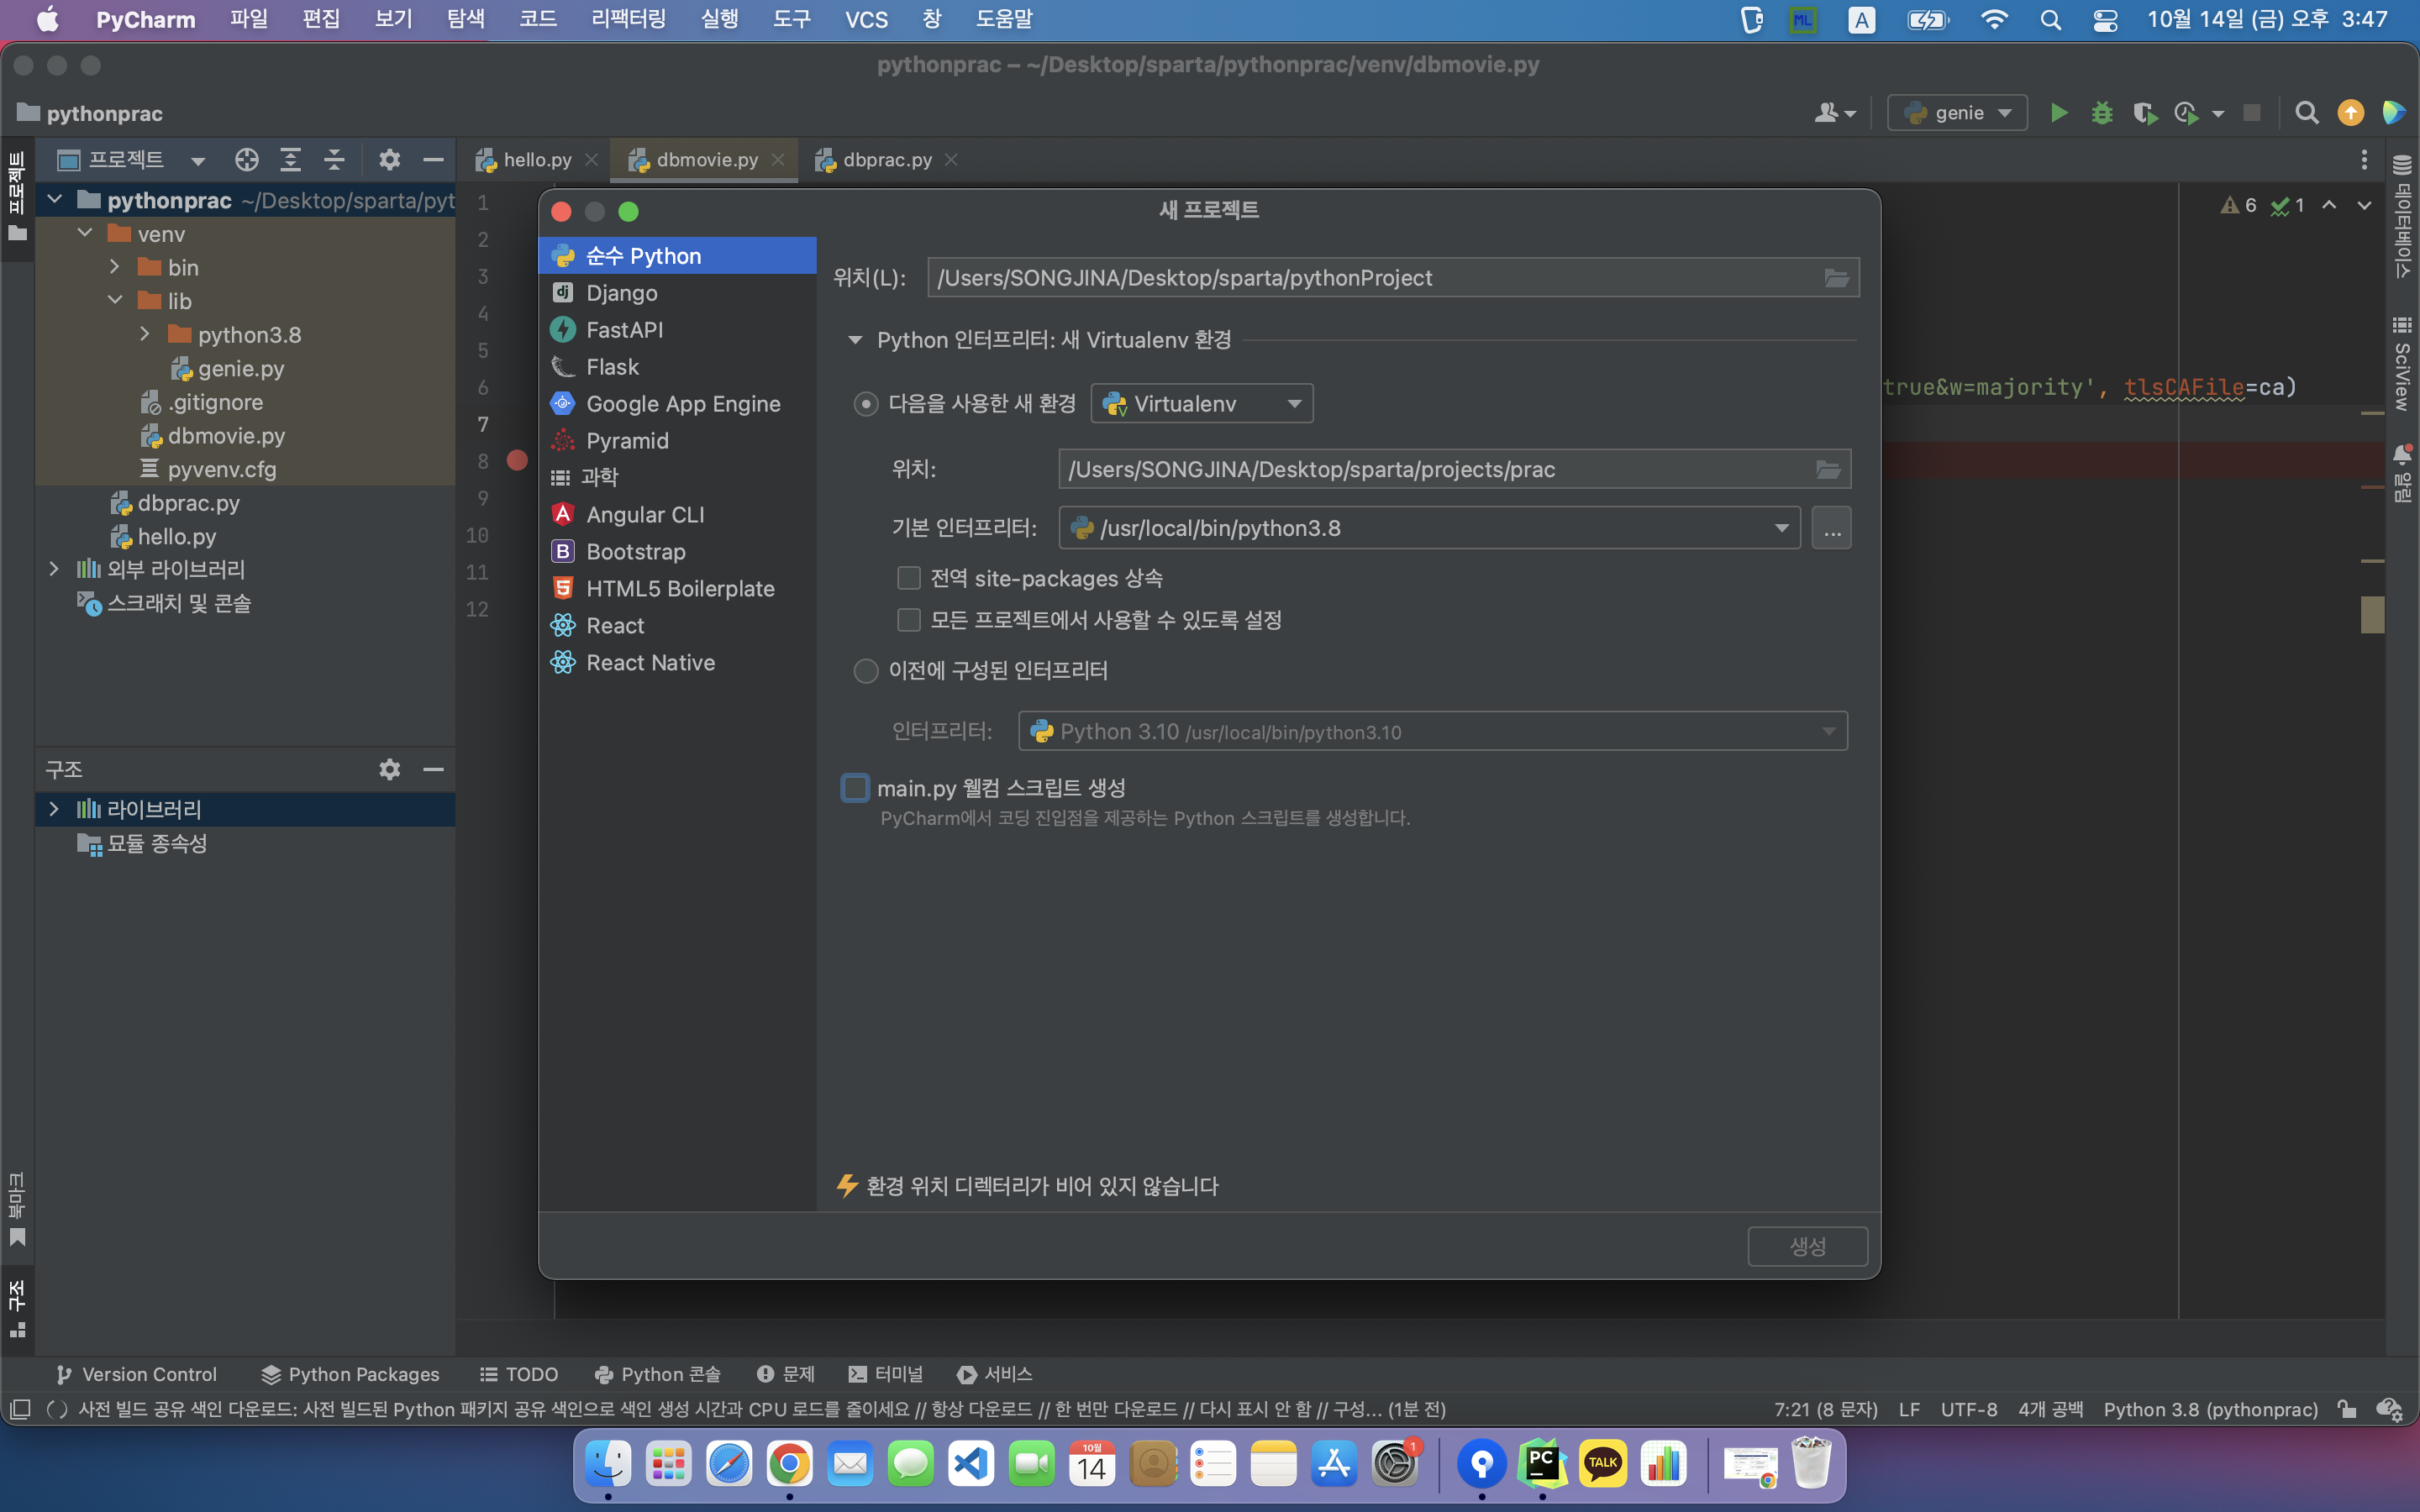2420x1512 pixels.
Task: Open the 터미널 tool window
Action: tap(885, 1374)
